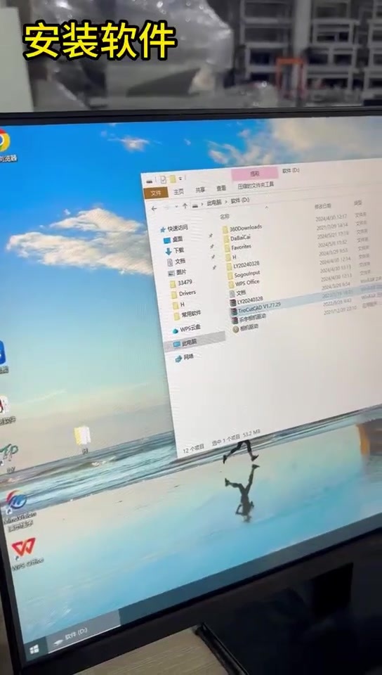The width and height of the screenshot is (382, 675).
Task: Sort by the 修改日期 column header
Action: (x=323, y=206)
